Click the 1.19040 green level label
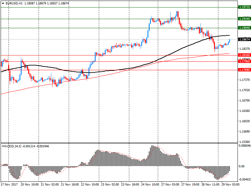This screenshot has width=251, height=188. pos(244,28)
